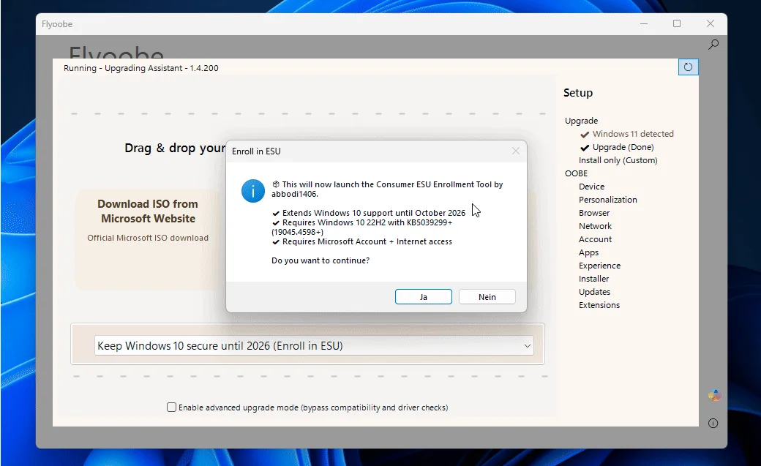The image size is (761, 466).
Task: Click the checkmark beside Upgrade (Done)
Action: [585, 147]
